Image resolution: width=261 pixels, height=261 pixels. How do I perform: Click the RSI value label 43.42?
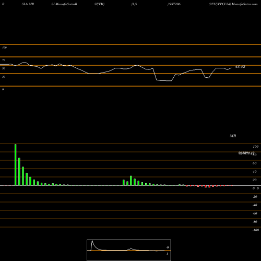[240, 67]
